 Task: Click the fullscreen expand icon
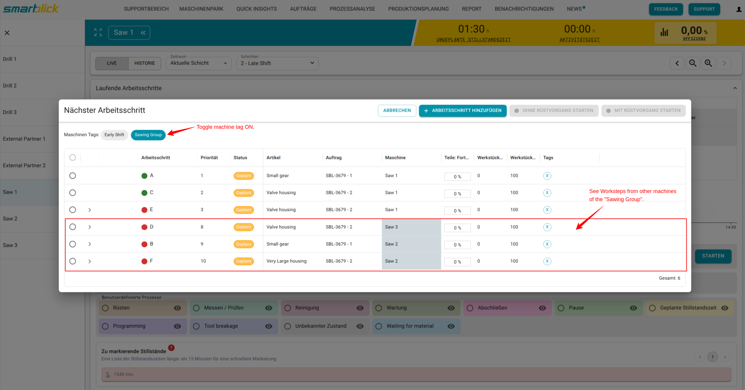(x=98, y=32)
